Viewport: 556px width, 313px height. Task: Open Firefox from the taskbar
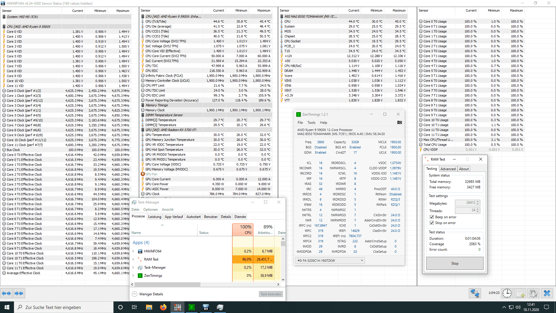tap(163, 307)
